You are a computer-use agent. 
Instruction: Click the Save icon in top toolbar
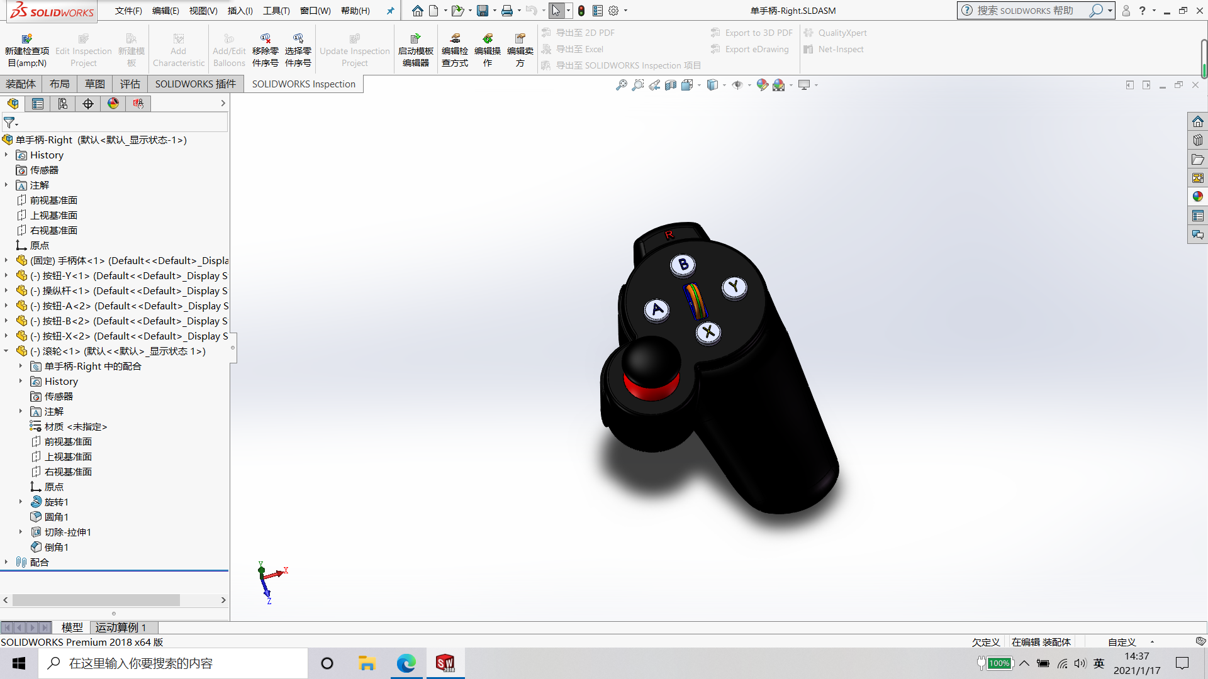click(x=483, y=11)
